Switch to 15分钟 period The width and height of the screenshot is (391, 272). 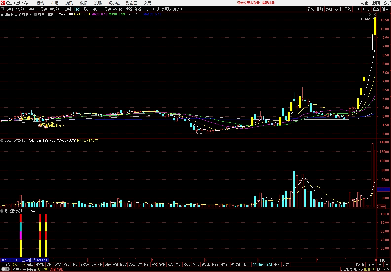[x=42, y=9]
